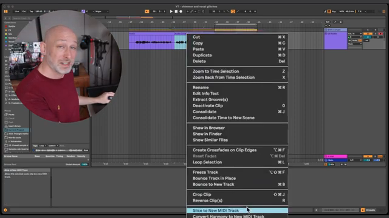Click the Set locator button
The image size is (389, 218).
[x=328, y=22]
